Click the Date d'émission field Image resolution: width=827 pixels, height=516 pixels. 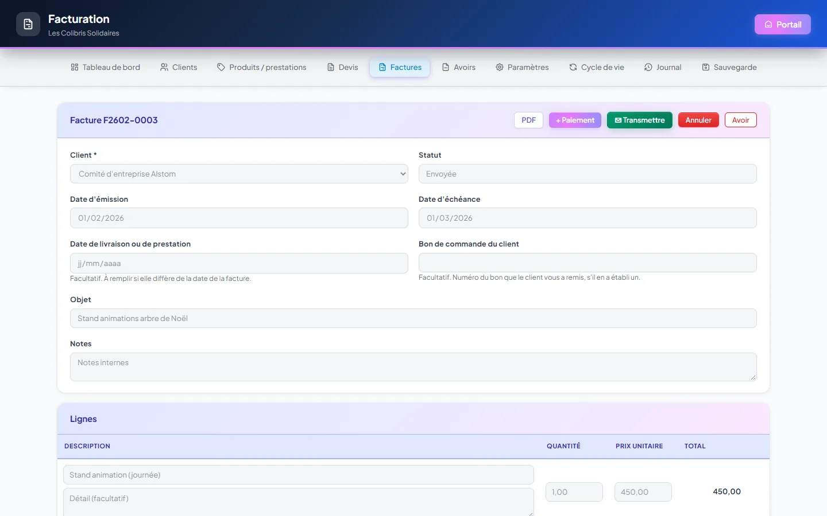coord(239,218)
